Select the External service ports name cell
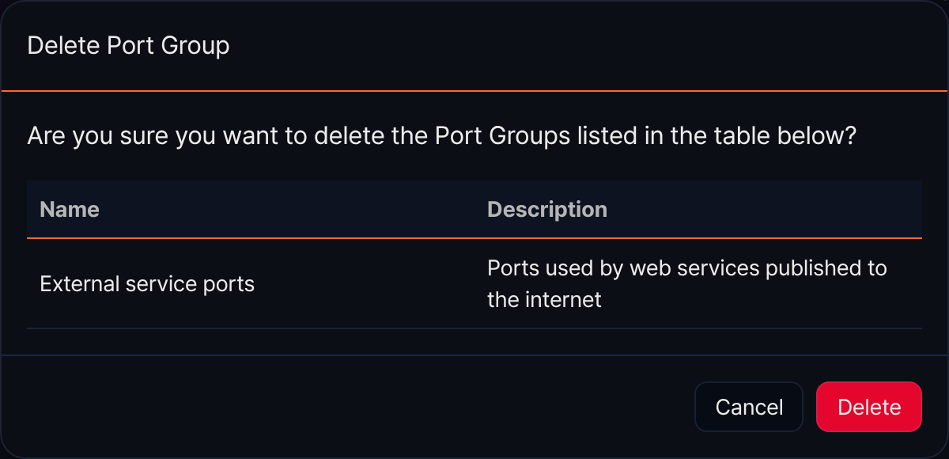Screen dimensions: 949x459 [x=147, y=283]
